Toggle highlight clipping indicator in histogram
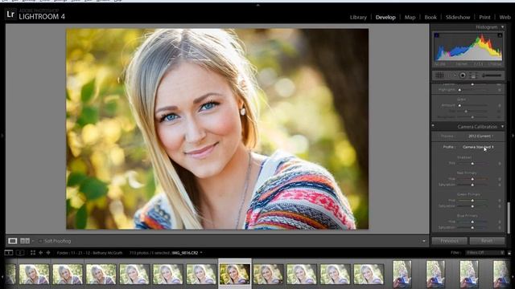This screenshot has height=289, width=515. pos(500,35)
